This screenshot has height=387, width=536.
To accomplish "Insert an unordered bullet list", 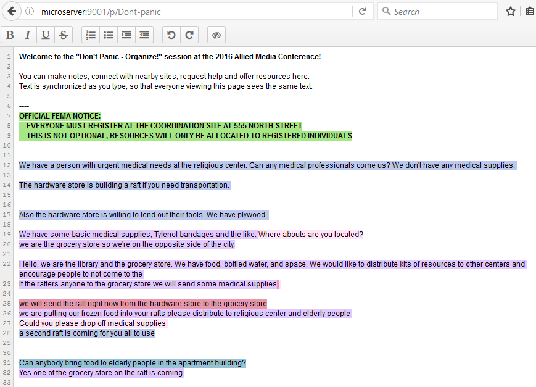I will [109, 35].
